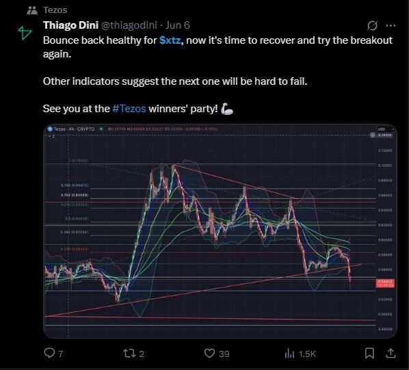The image size is (409, 370).
Task: Open the Tezos chart image
Action: click(220, 231)
